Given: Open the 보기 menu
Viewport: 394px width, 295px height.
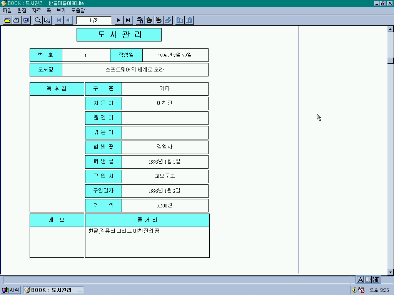Looking at the screenshot, I should click(x=61, y=10).
